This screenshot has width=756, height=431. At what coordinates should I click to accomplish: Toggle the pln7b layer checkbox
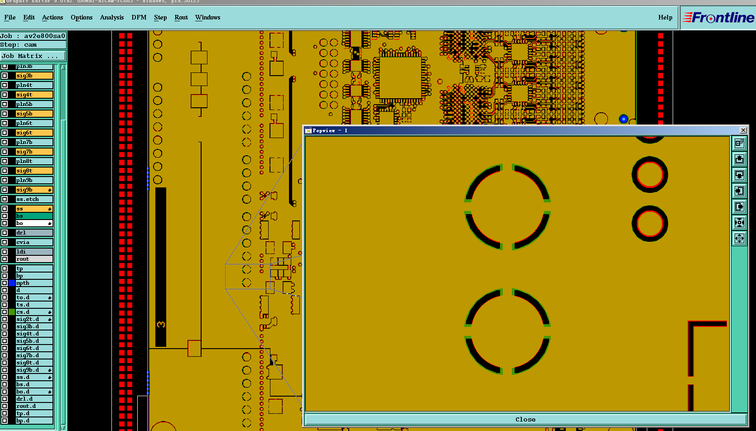5,142
